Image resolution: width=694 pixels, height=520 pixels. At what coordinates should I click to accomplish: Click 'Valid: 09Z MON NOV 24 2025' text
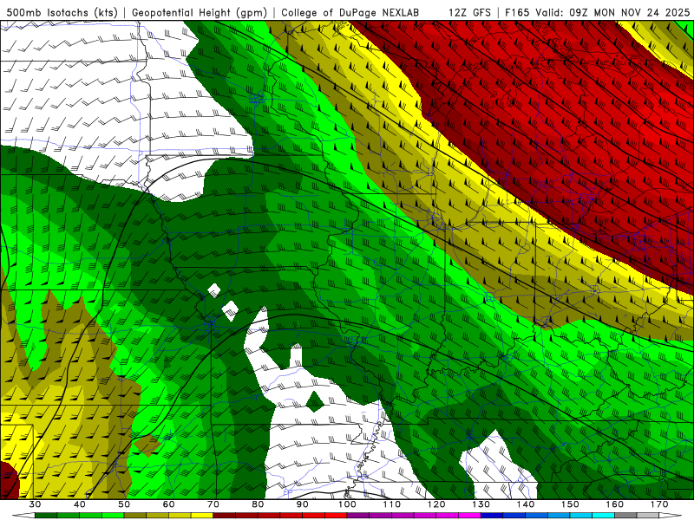tap(612, 12)
